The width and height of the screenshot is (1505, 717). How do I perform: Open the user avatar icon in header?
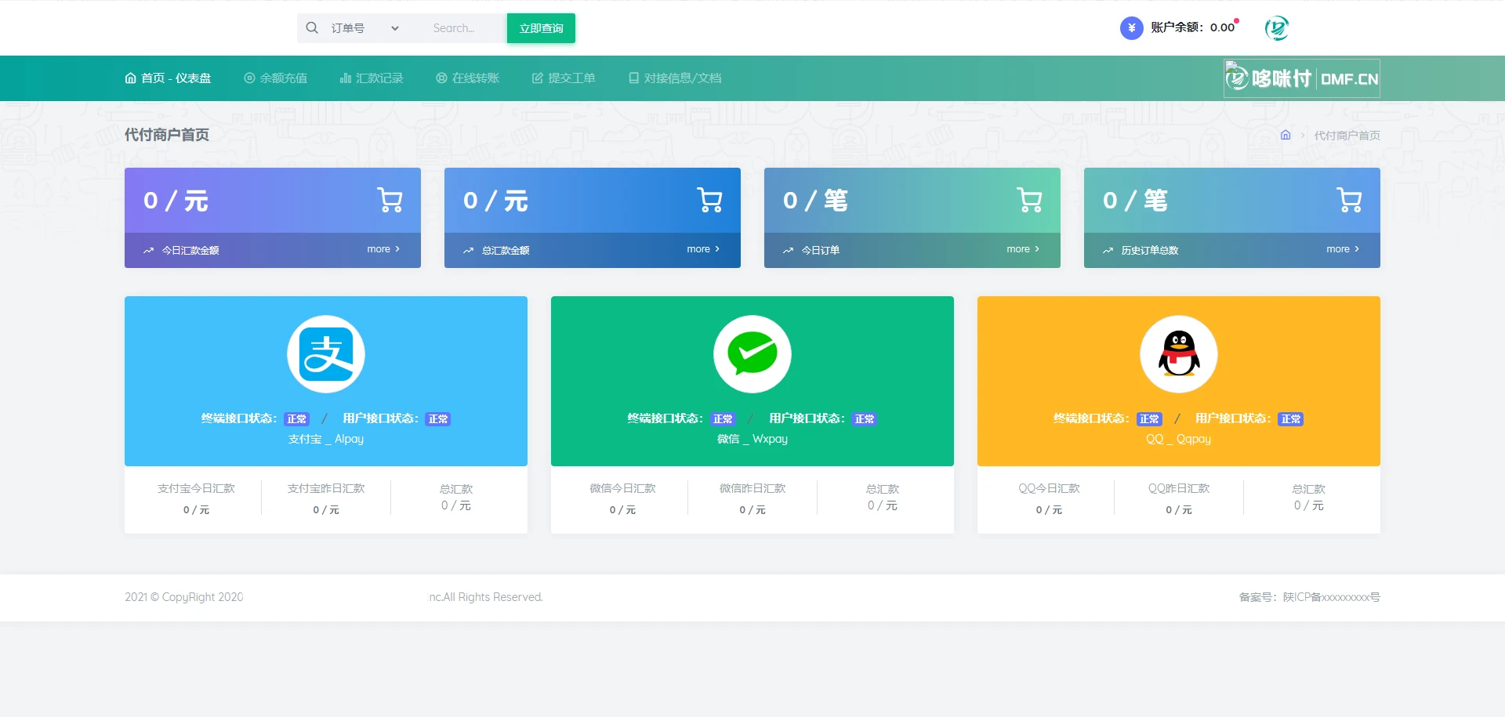(x=1277, y=28)
